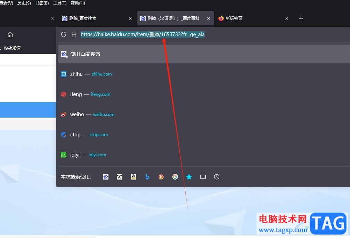
Task: Click the weibo site favicon
Action: pyautogui.click(x=64, y=114)
